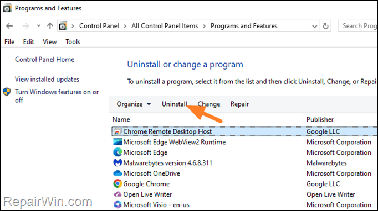Click the Uninstall toolbar button

pyautogui.click(x=174, y=104)
